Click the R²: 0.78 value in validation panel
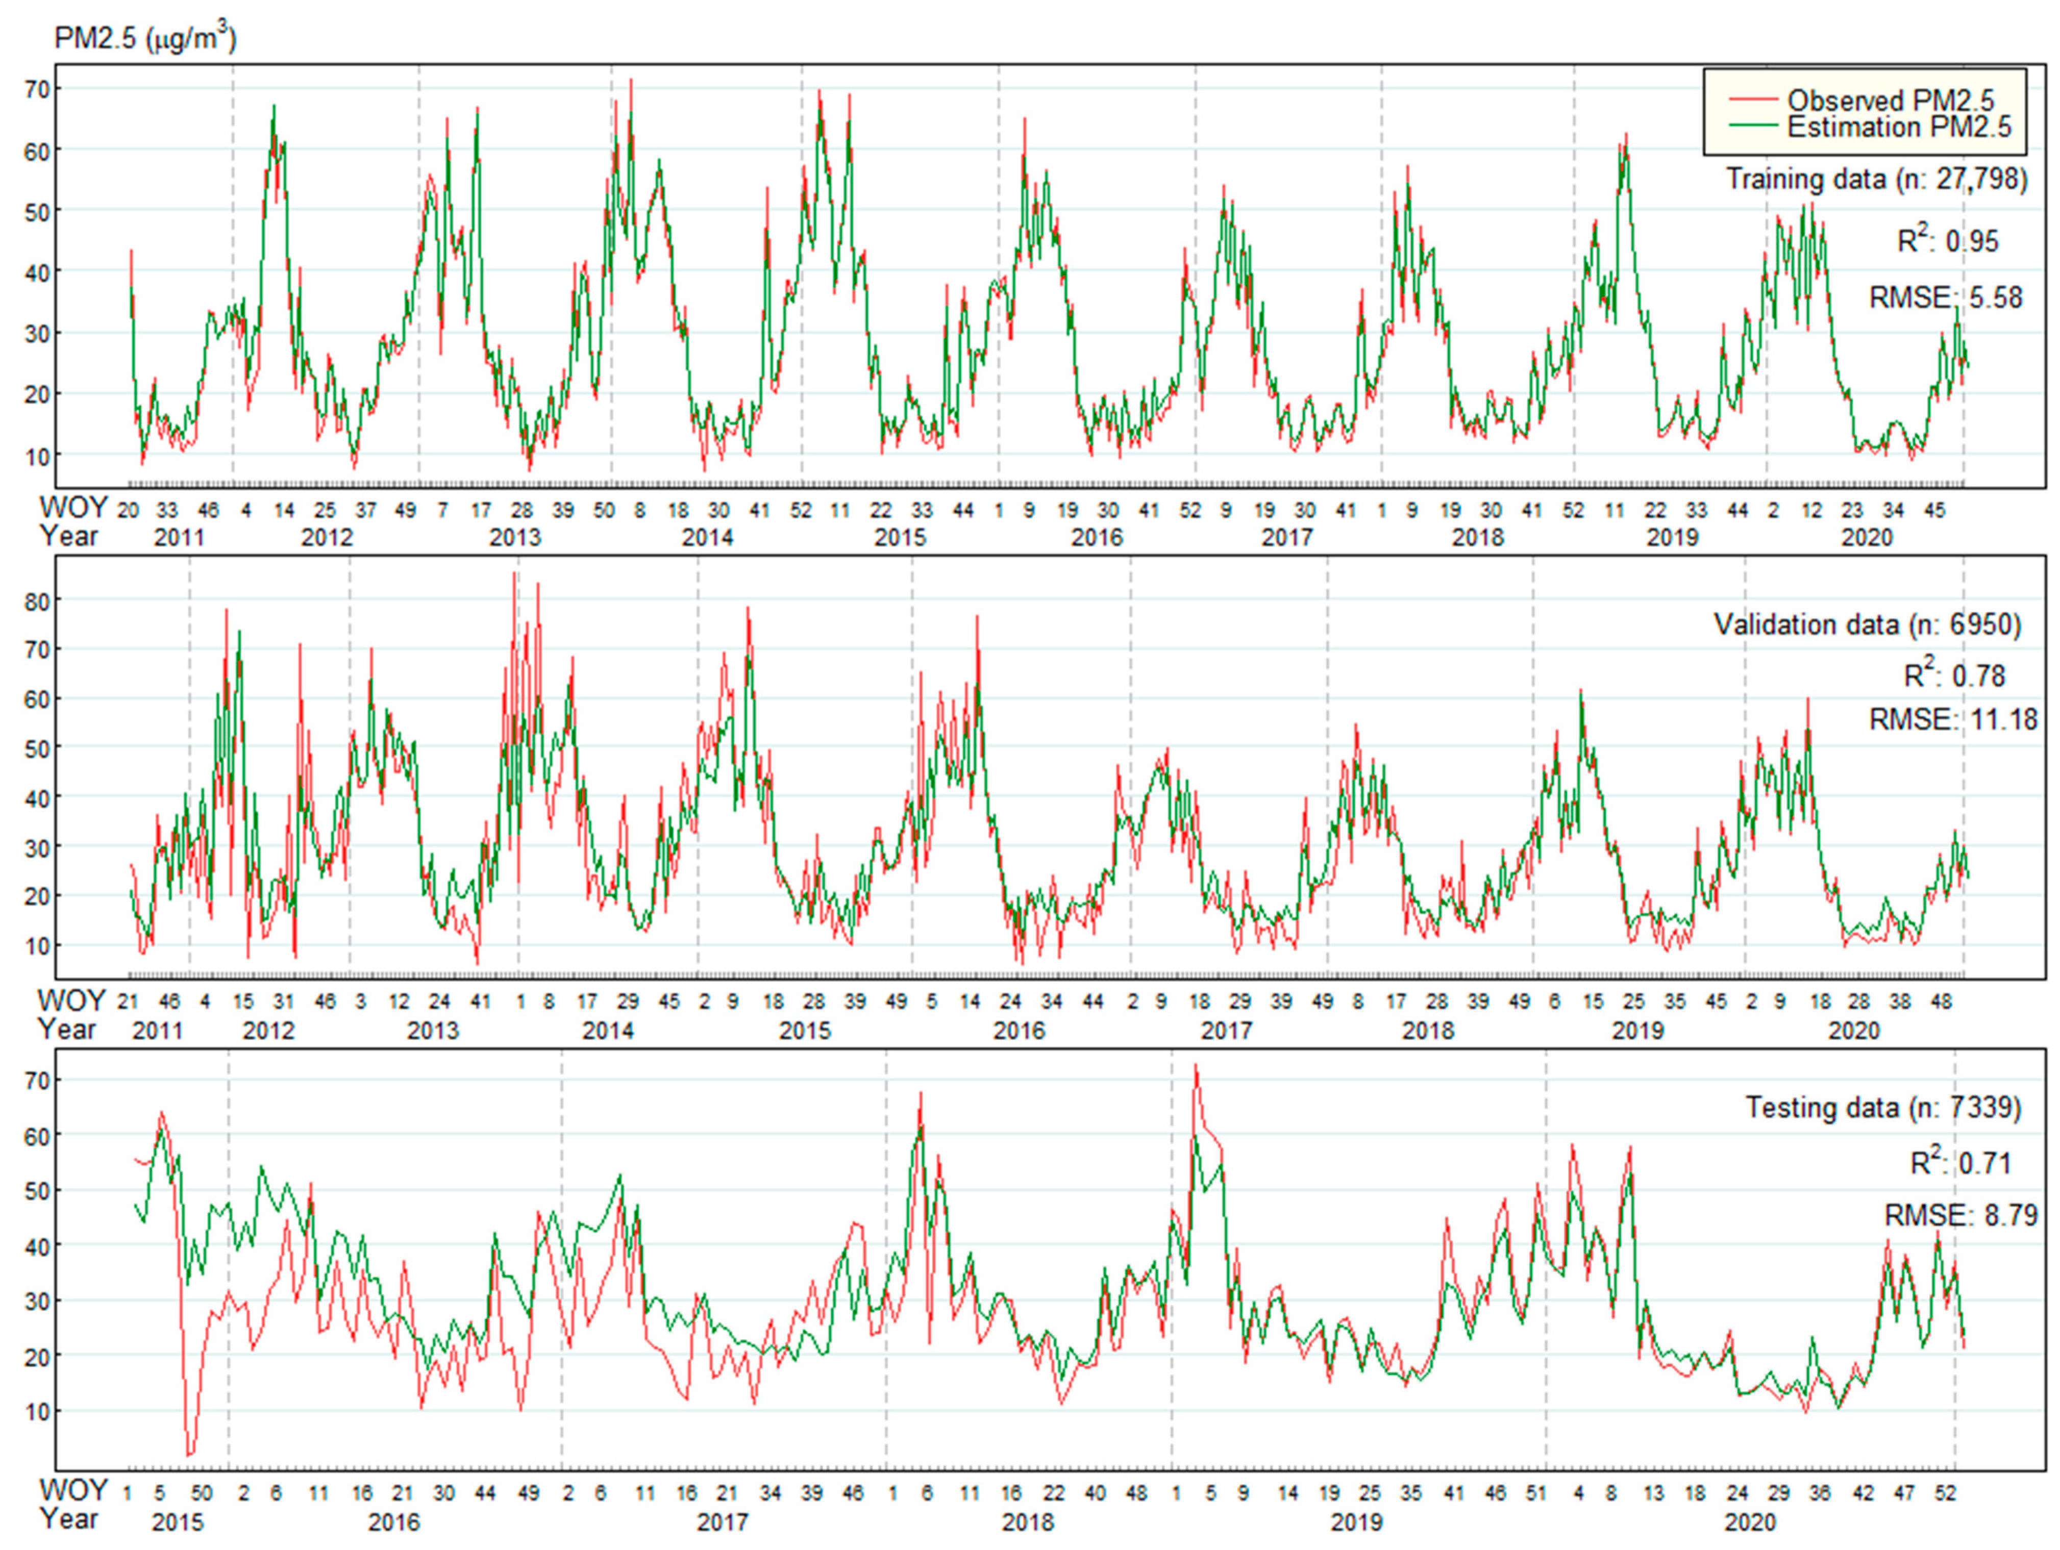 click(1954, 675)
